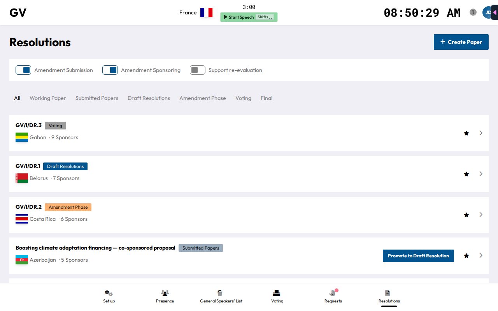Click the Submitted Papers status badge
Image resolution: width=498 pixels, height=311 pixels.
201,248
